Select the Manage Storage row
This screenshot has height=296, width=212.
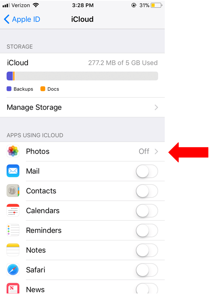point(82,107)
